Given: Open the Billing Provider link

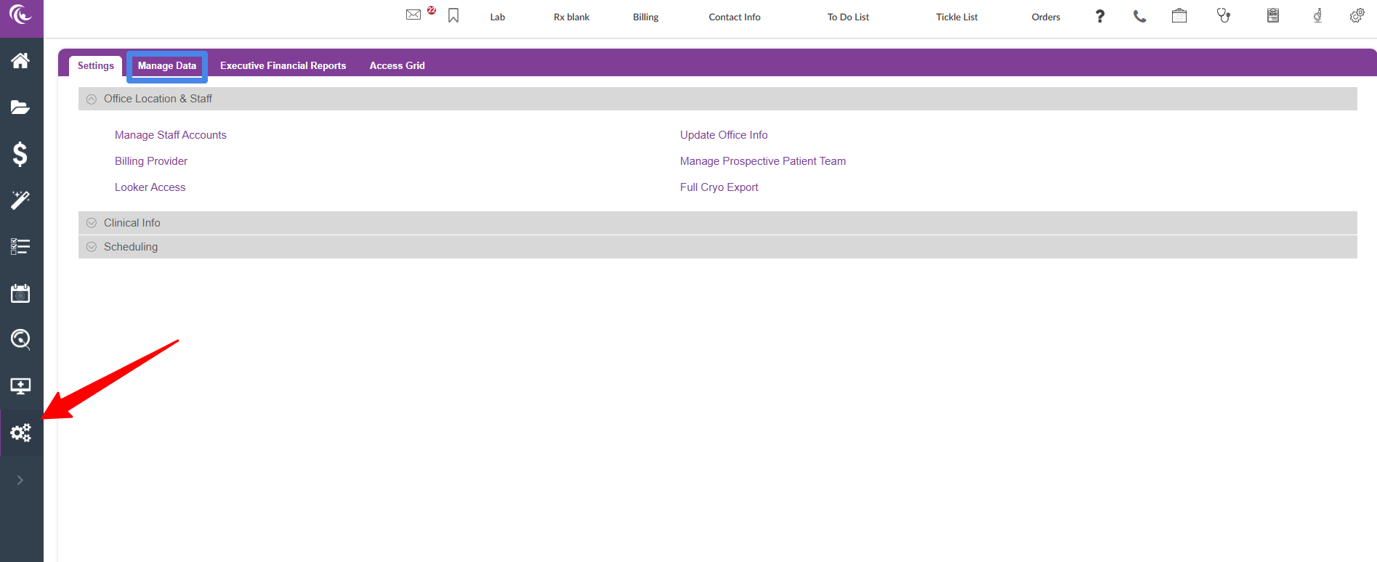Looking at the screenshot, I should coord(151,161).
